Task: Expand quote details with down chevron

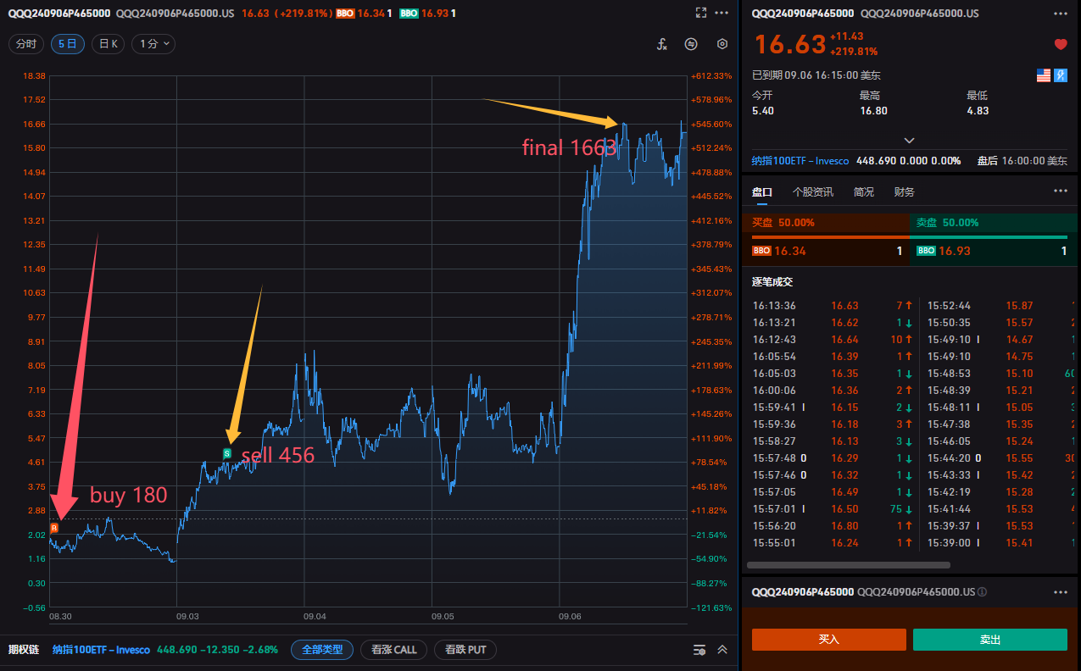Action: click(909, 140)
